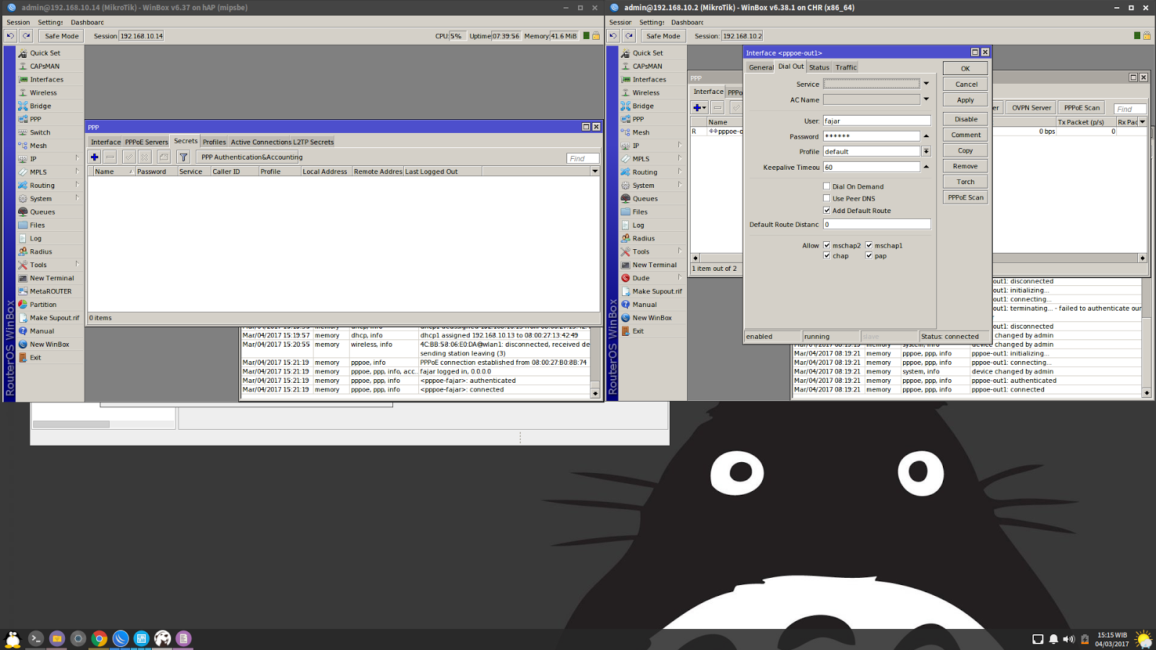Open New Terminal in left WinBox sidebar
This screenshot has width=1156, height=650.
point(50,278)
